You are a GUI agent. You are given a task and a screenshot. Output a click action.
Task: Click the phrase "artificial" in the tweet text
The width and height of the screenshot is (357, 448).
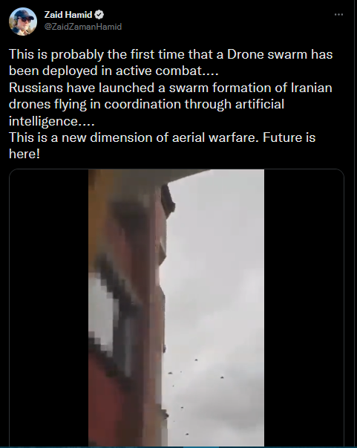pos(260,104)
